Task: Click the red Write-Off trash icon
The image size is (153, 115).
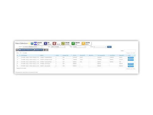Action: point(54,44)
